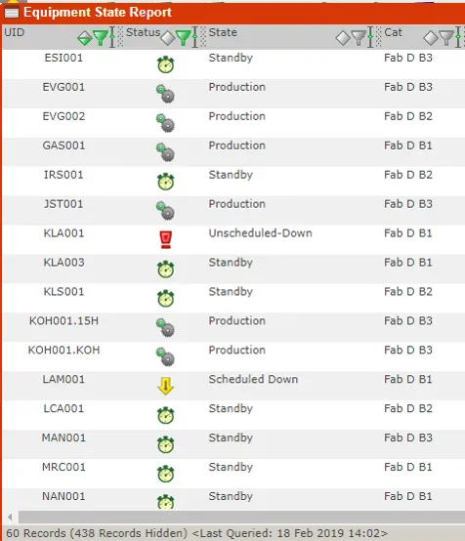Viewport: 465px width, 541px height.
Task: Click the Production gears icon for EVG001
Action: pos(165,94)
